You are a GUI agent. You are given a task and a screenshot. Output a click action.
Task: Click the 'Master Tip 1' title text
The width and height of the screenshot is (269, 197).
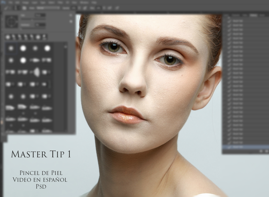point(41,154)
